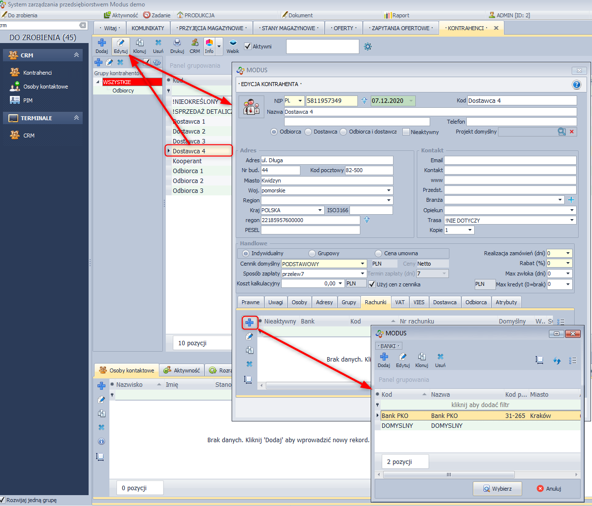Viewport: 592px width, 506px height.
Task: Switch to the VAT tab
Action: [399, 302]
